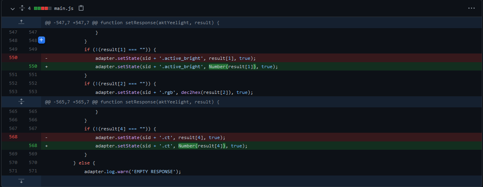Image resolution: width=483 pixels, height=187 pixels.
Task: Click the red diffstat squares indicator
Action: tap(43, 8)
